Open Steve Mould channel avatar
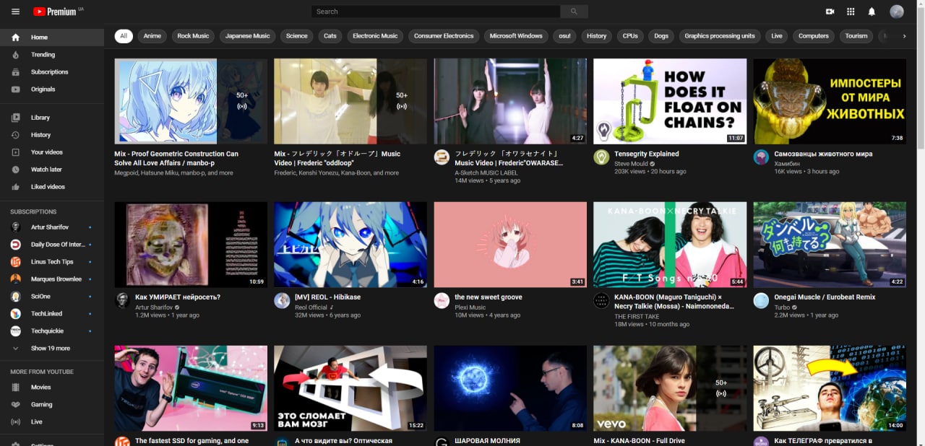Image resolution: width=925 pixels, height=446 pixels. click(601, 157)
